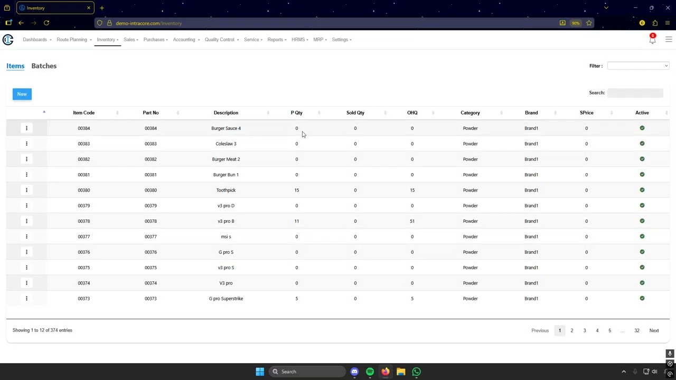This screenshot has height=380, width=676.
Task: Expand the Purchases menu
Action: tap(156, 40)
